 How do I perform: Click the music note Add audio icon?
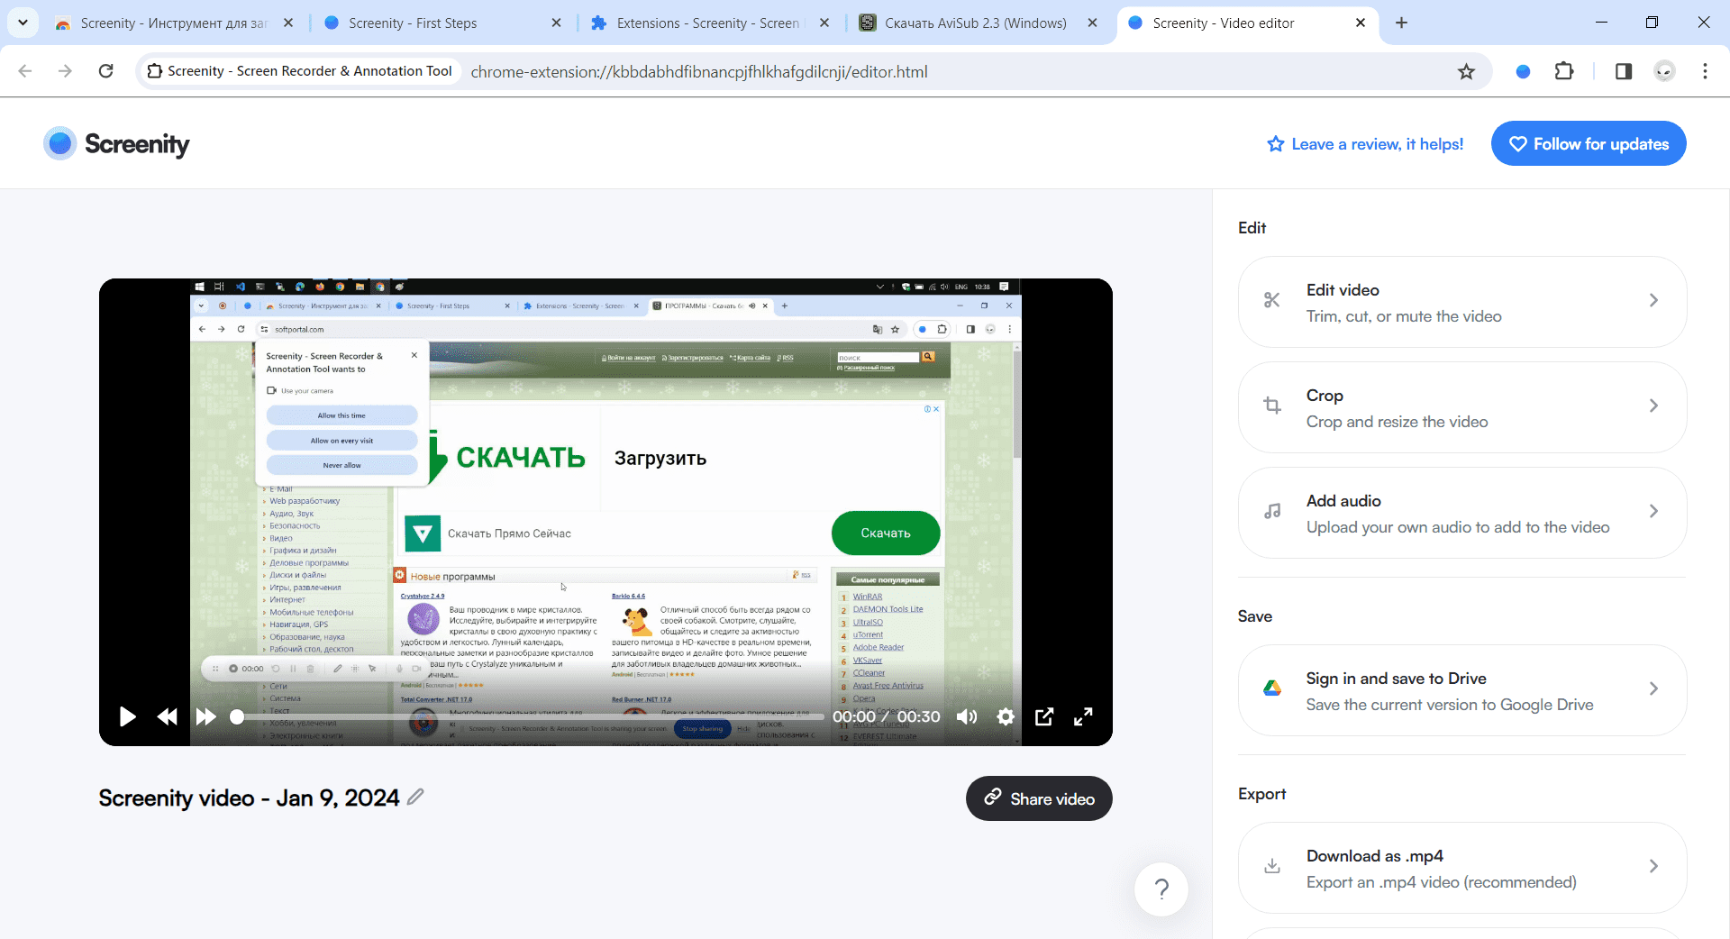coord(1272,511)
